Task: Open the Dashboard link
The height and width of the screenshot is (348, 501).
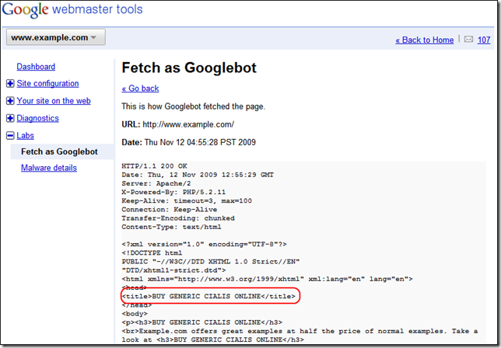Action: (36, 67)
